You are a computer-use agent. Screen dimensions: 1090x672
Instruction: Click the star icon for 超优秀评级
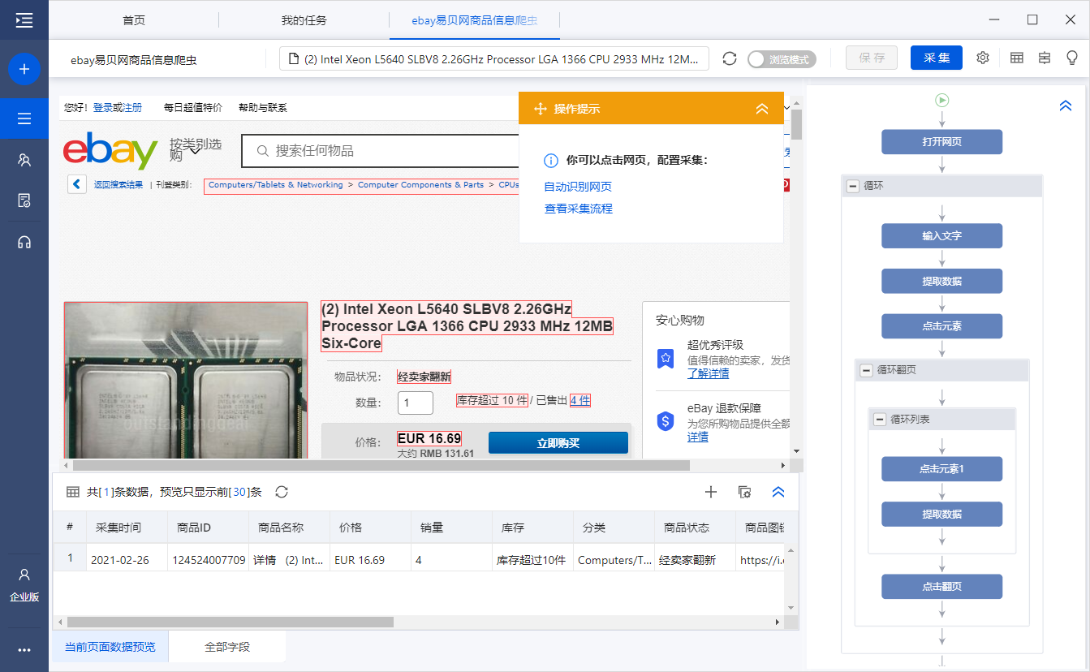click(x=666, y=356)
